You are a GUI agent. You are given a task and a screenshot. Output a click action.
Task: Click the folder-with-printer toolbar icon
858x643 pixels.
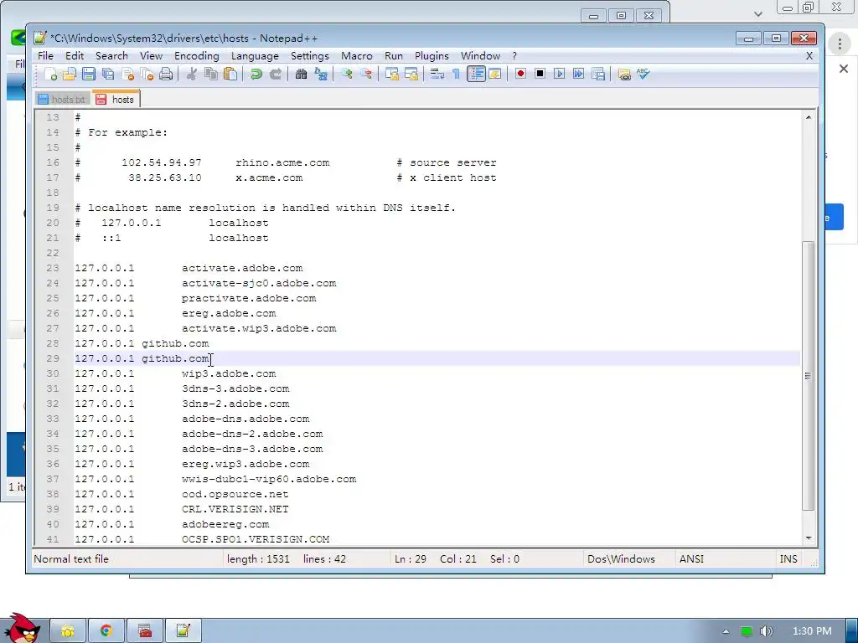623,74
